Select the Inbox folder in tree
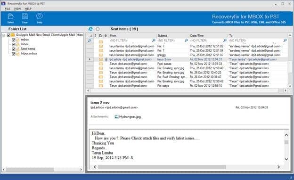 (x=24, y=44)
